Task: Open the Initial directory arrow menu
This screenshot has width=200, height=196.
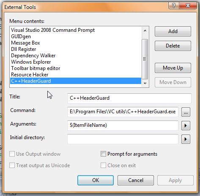Action: 186,139
